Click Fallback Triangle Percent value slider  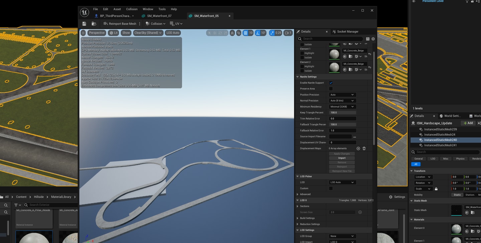(342, 124)
